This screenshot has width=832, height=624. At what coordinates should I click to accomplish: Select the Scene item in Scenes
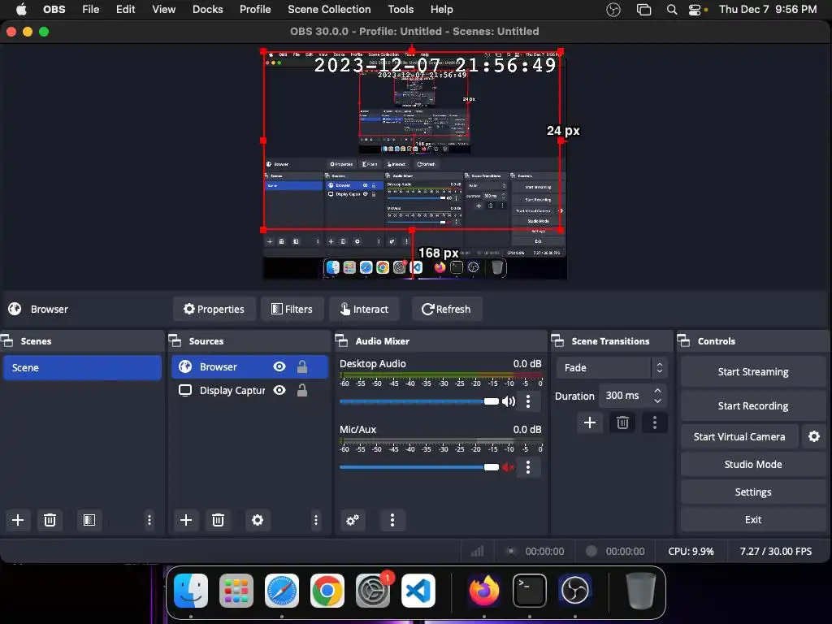coord(82,367)
